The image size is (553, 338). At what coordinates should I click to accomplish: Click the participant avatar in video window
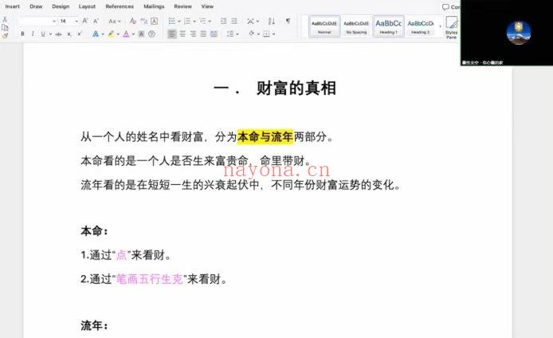coord(519,33)
